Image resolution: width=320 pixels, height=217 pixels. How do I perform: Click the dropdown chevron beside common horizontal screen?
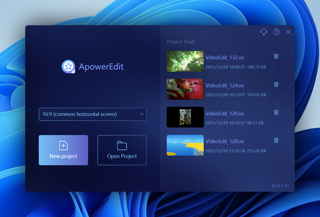[142, 114]
